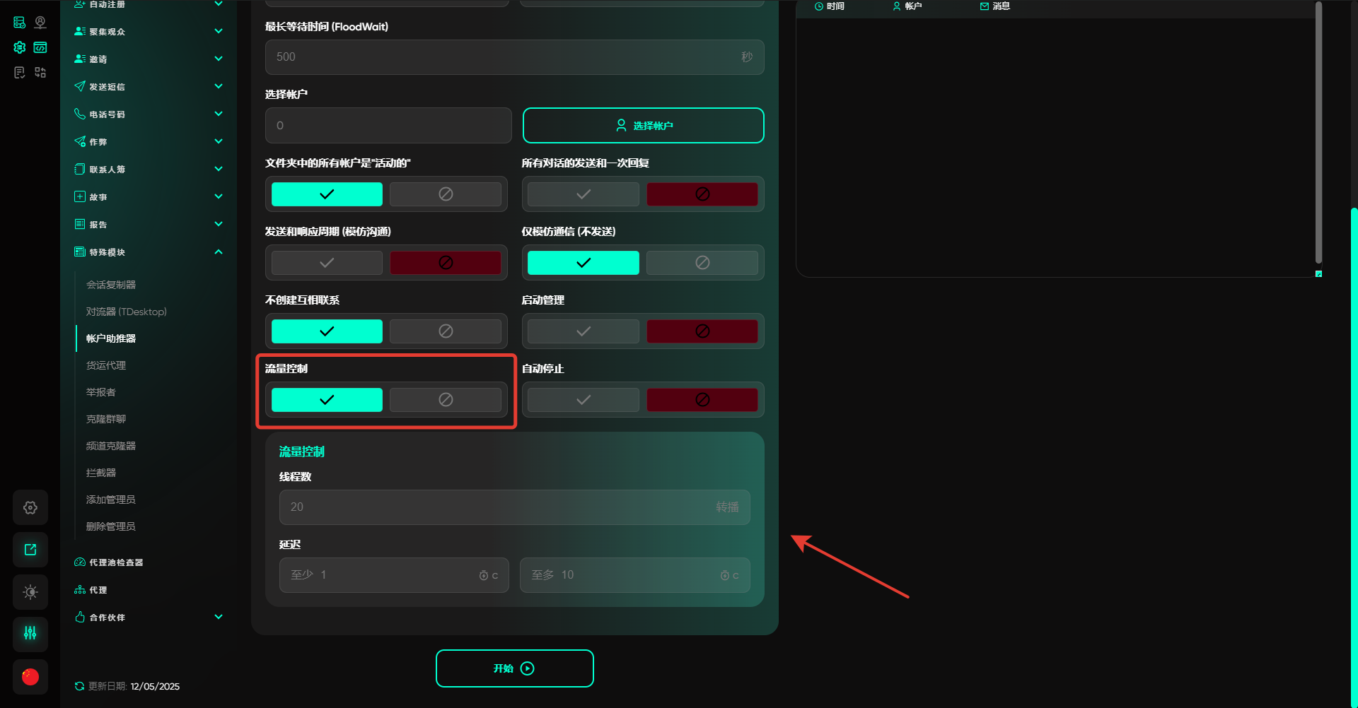This screenshot has width=1358, height=708.
Task: Open 会话复制器 in the sidebar
Action: click(111, 285)
